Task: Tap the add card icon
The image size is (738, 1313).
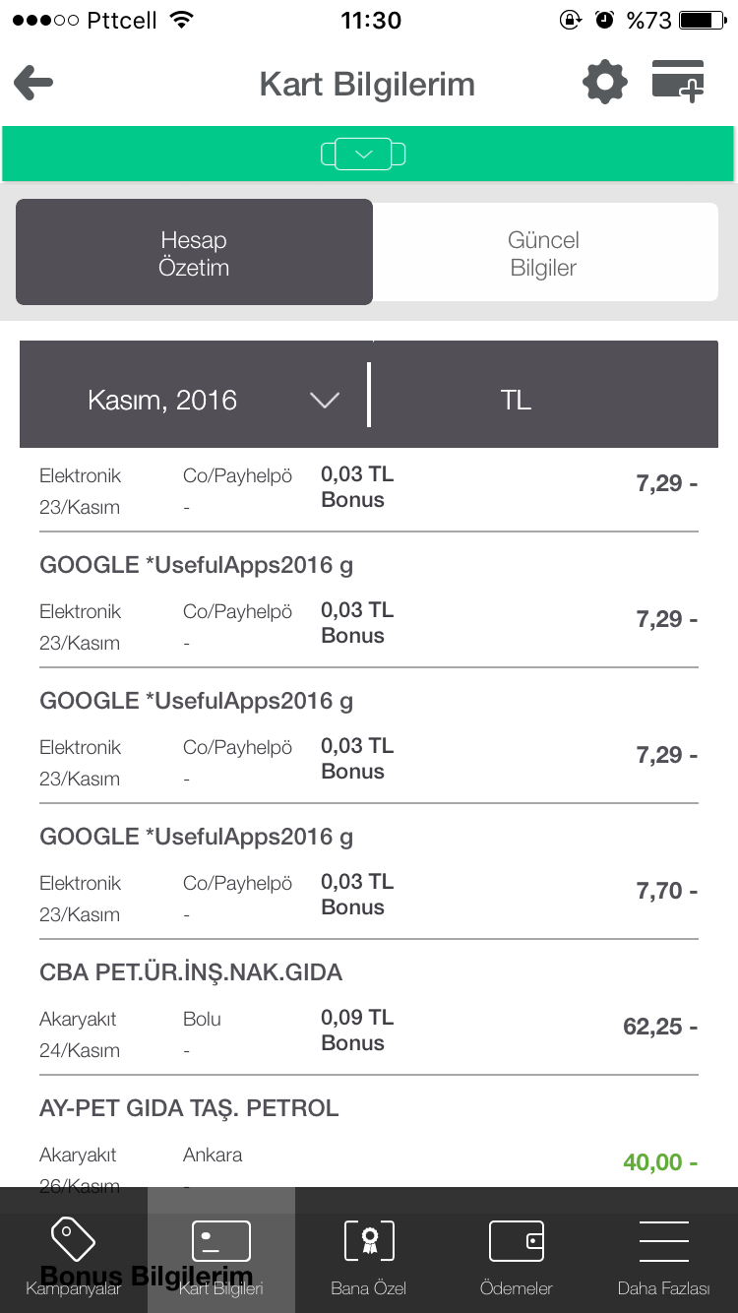Action: tap(678, 82)
